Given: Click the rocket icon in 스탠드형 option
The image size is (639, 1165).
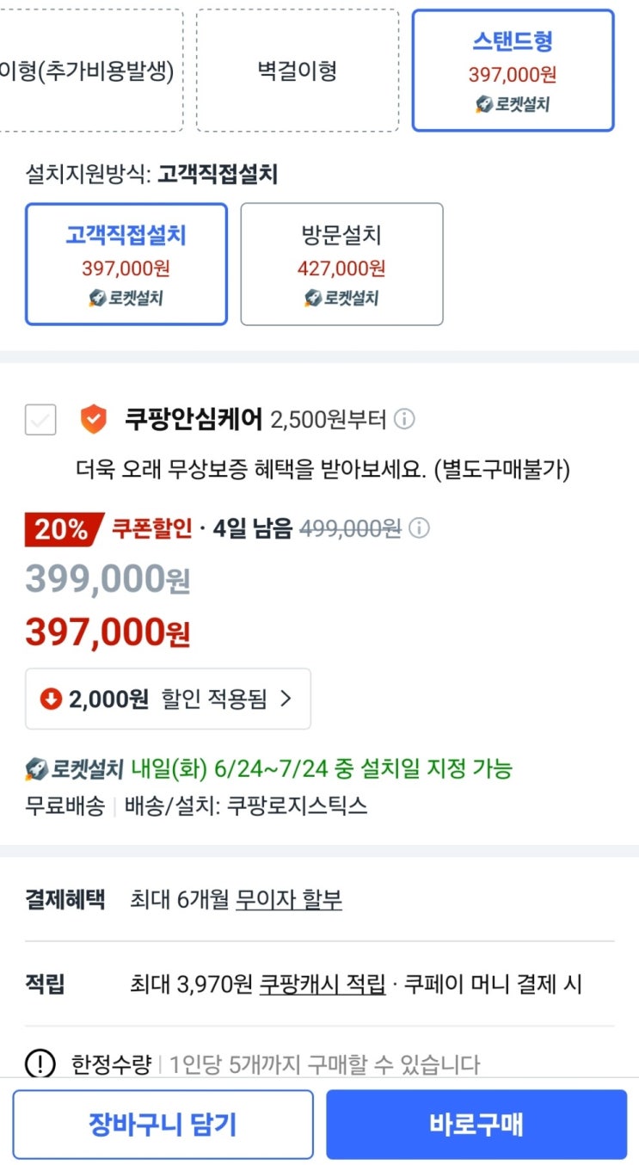Looking at the screenshot, I should [484, 105].
